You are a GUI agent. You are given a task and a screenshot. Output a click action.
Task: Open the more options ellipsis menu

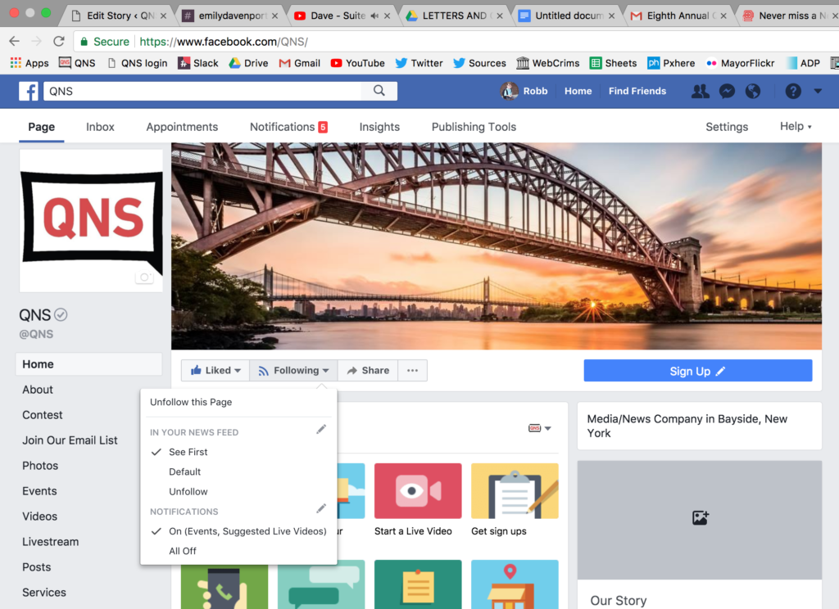pos(412,370)
